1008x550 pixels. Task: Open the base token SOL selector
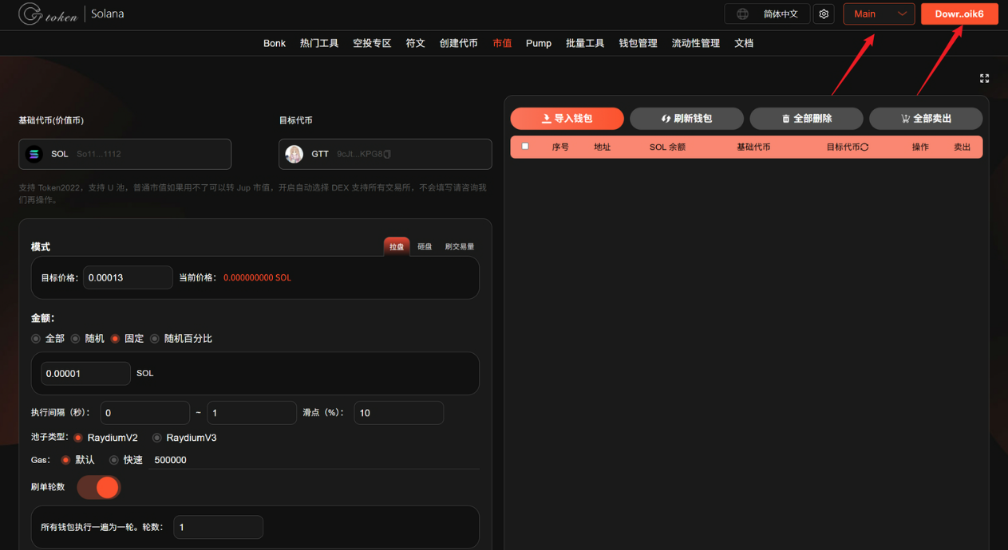tap(125, 154)
